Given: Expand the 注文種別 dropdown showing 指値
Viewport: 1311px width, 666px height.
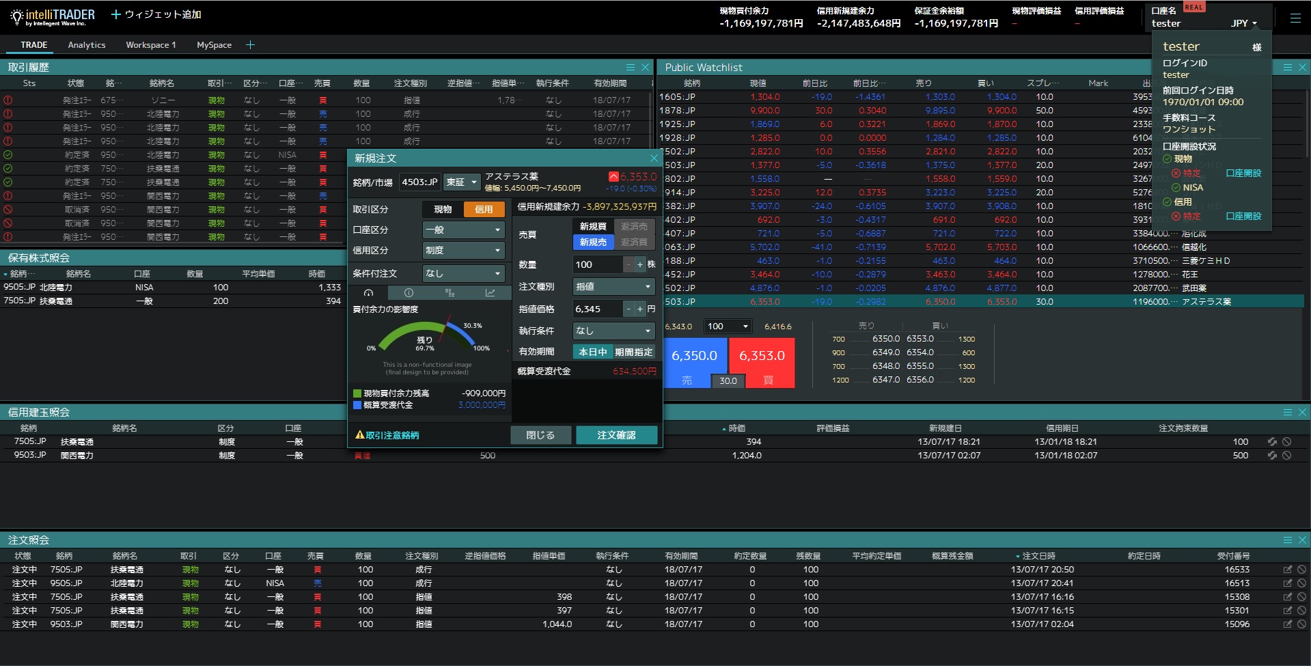Looking at the screenshot, I should tap(613, 287).
